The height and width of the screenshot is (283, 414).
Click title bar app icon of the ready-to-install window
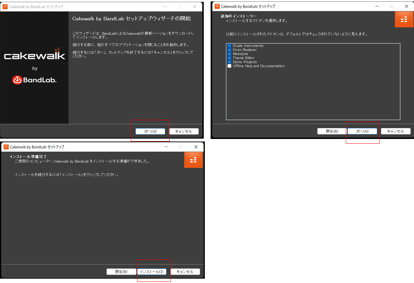tap(6, 147)
